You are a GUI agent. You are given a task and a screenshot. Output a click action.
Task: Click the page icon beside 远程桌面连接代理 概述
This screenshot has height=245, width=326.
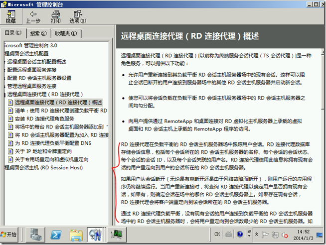click(10, 103)
